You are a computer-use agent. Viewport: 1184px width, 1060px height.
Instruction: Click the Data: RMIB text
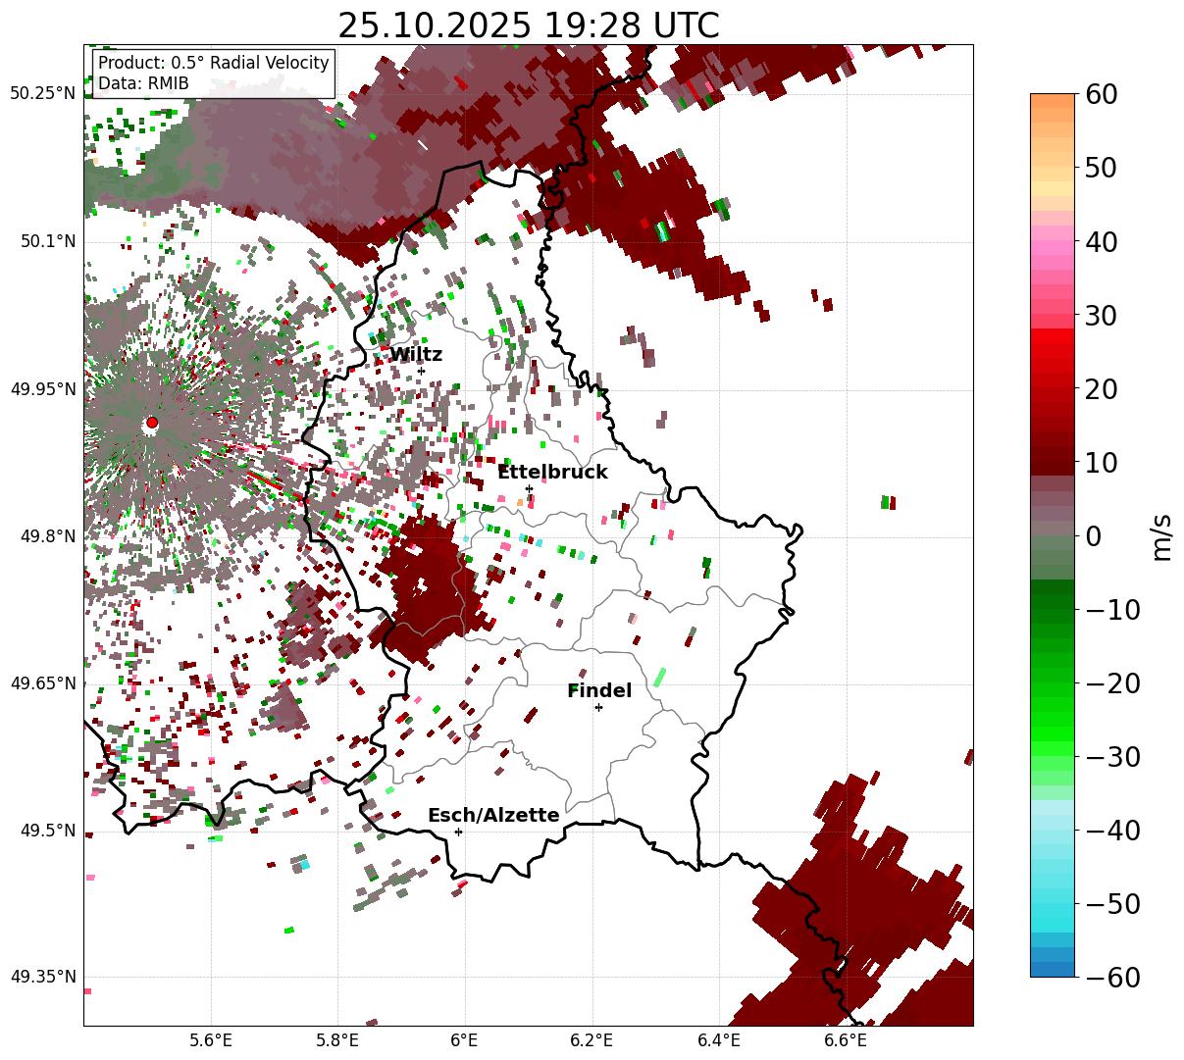click(x=143, y=83)
